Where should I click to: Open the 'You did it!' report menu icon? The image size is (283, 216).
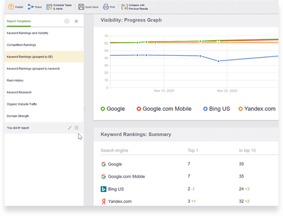click(x=76, y=128)
